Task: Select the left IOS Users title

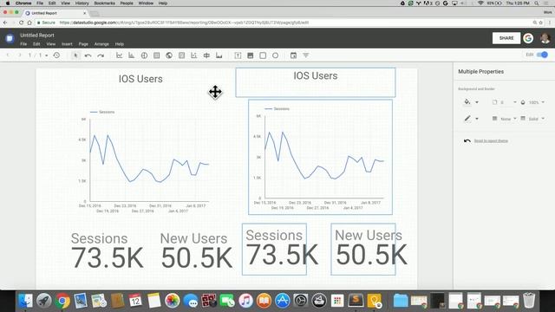Action: point(140,79)
